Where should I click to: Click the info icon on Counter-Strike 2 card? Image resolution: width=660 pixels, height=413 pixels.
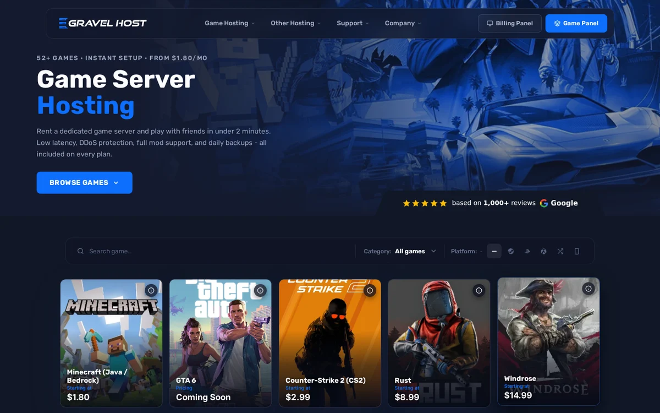coord(370,290)
